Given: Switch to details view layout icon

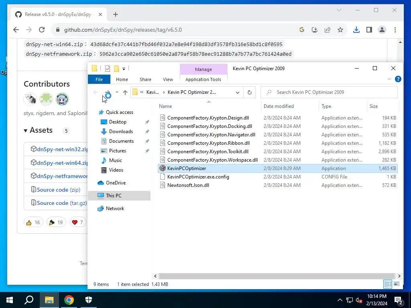Looking at the screenshot, I should coord(388,284).
